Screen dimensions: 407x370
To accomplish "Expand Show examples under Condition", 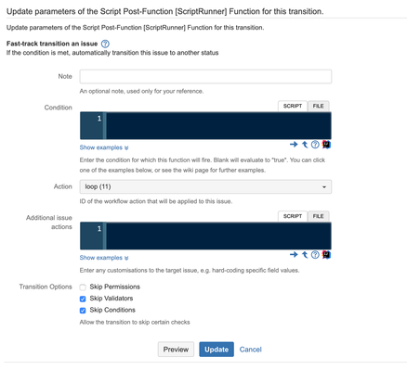I will point(104,147).
